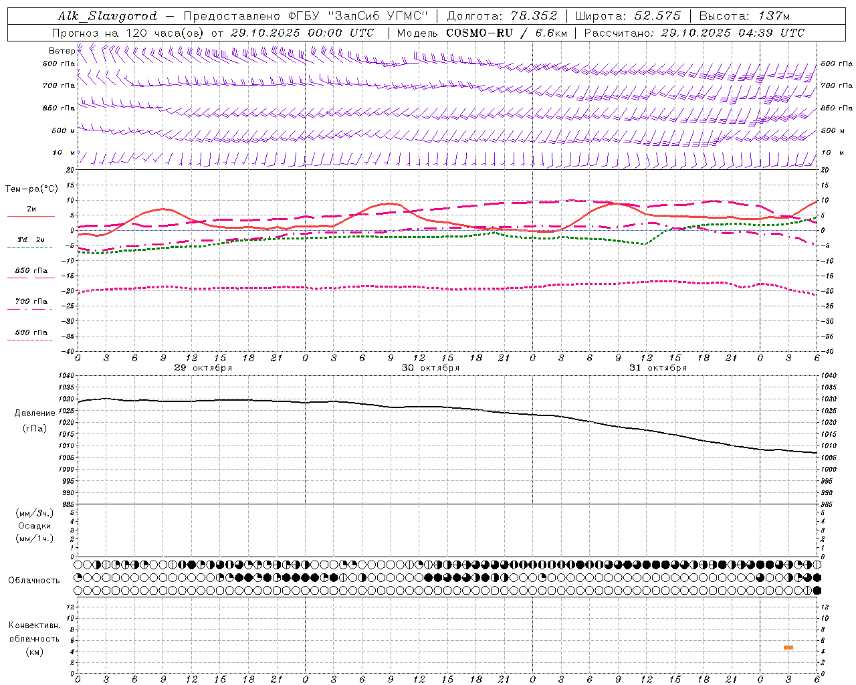Click the orange convective cloud bar

788,648
